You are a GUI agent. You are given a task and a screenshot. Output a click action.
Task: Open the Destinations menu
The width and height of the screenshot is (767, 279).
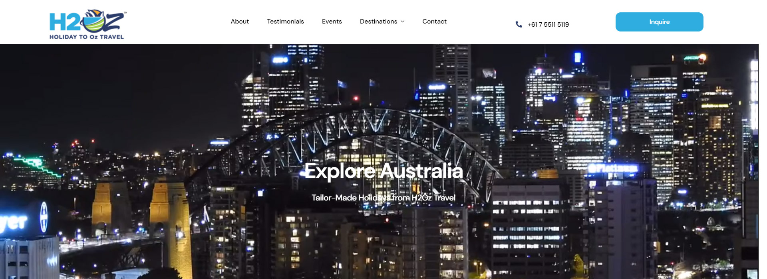click(x=378, y=22)
